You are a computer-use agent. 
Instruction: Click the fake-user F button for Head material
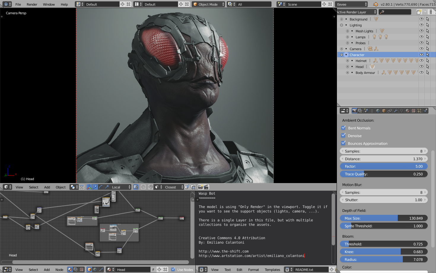pyautogui.click(x=153, y=269)
